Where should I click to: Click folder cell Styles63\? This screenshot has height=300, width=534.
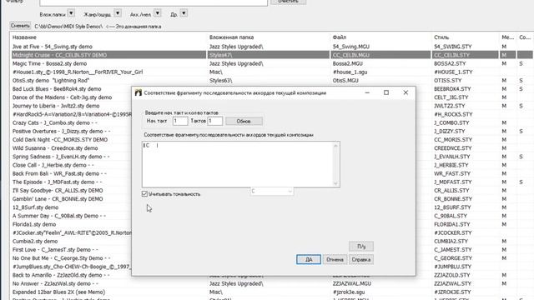(220, 81)
